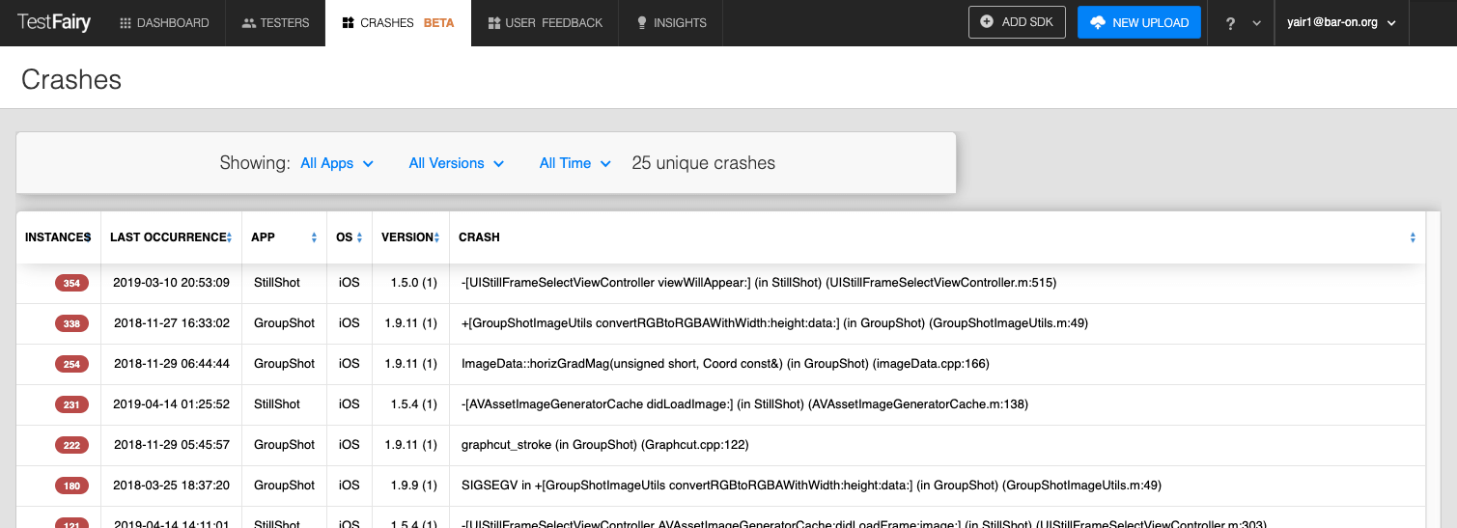1457x528 pixels.
Task: Sort by Crash column arrows
Action: click(1413, 237)
